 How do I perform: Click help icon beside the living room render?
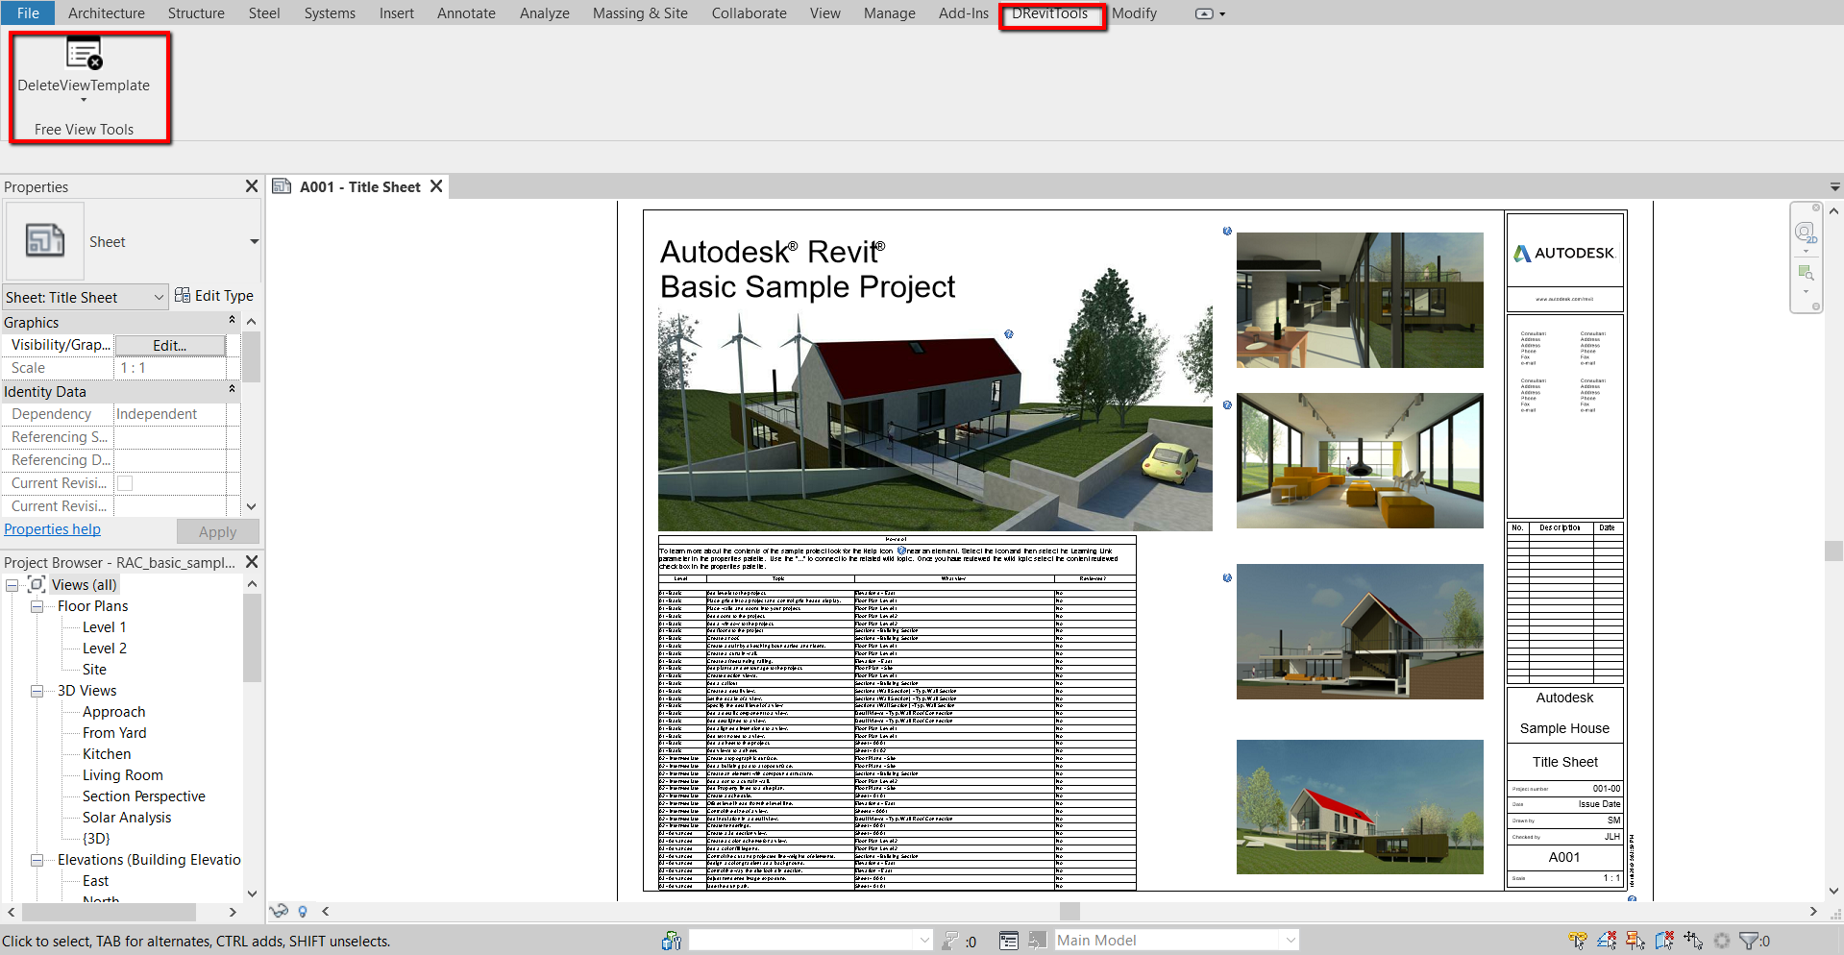[1227, 404]
